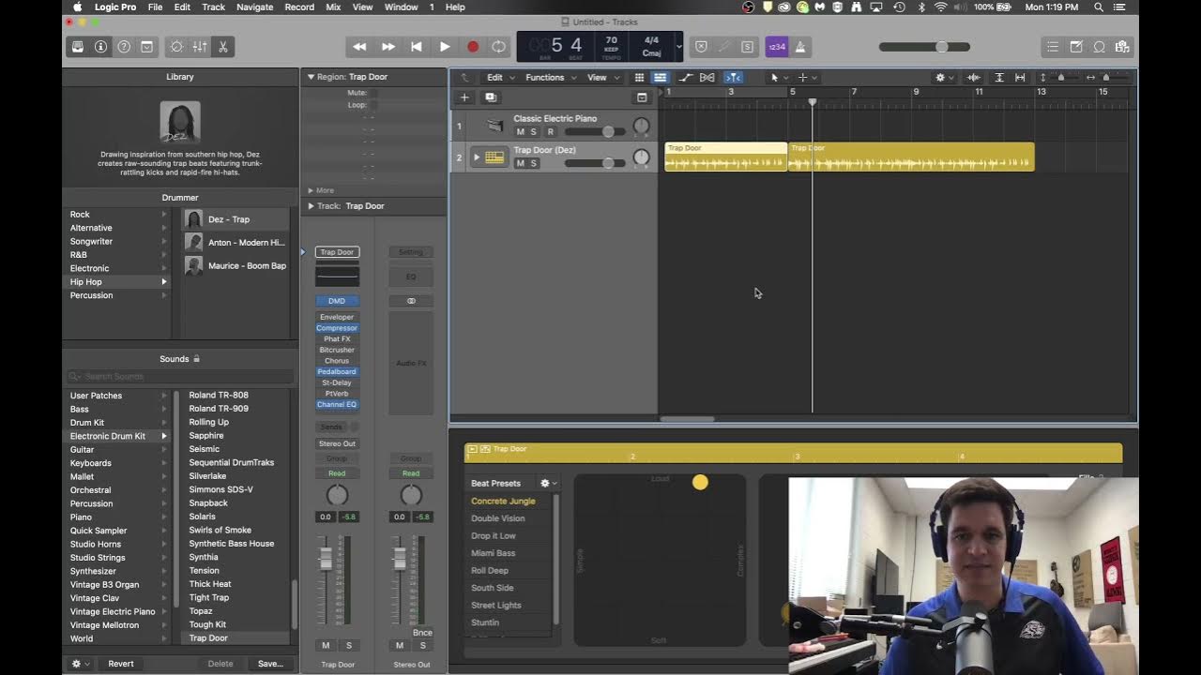Open the Editors scissors icon

(222, 47)
